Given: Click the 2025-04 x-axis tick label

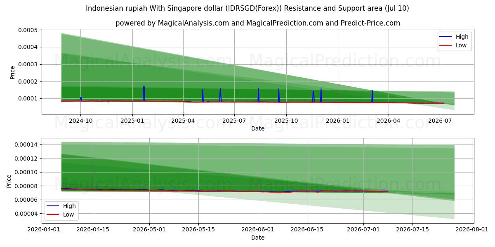Looking at the screenshot, I should (x=183, y=121).
